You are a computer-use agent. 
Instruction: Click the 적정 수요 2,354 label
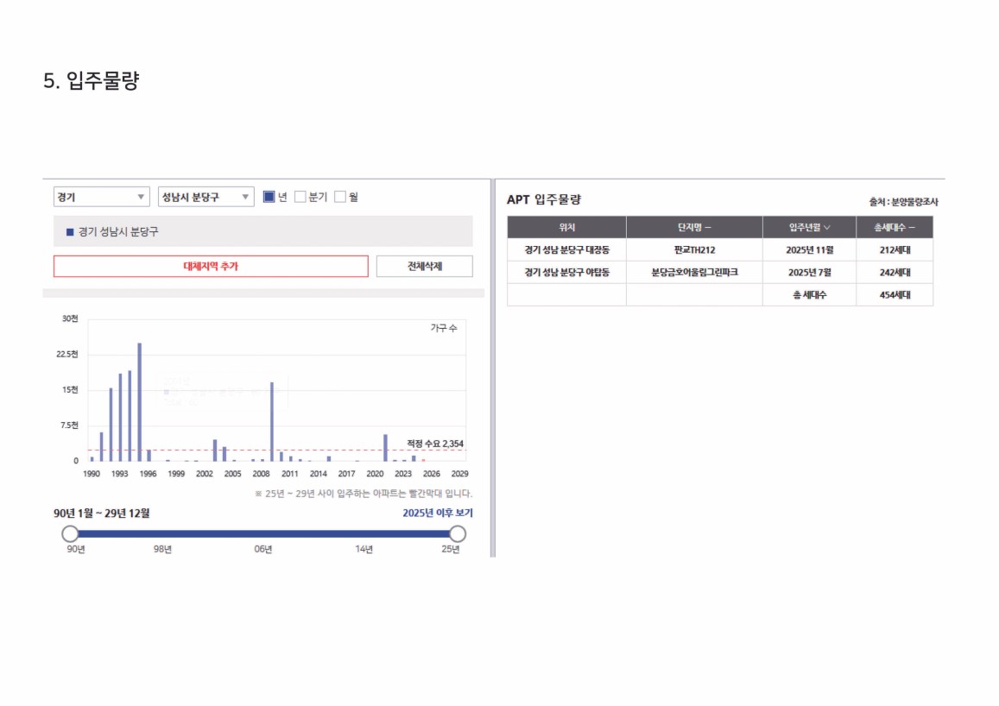pos(435,444)
